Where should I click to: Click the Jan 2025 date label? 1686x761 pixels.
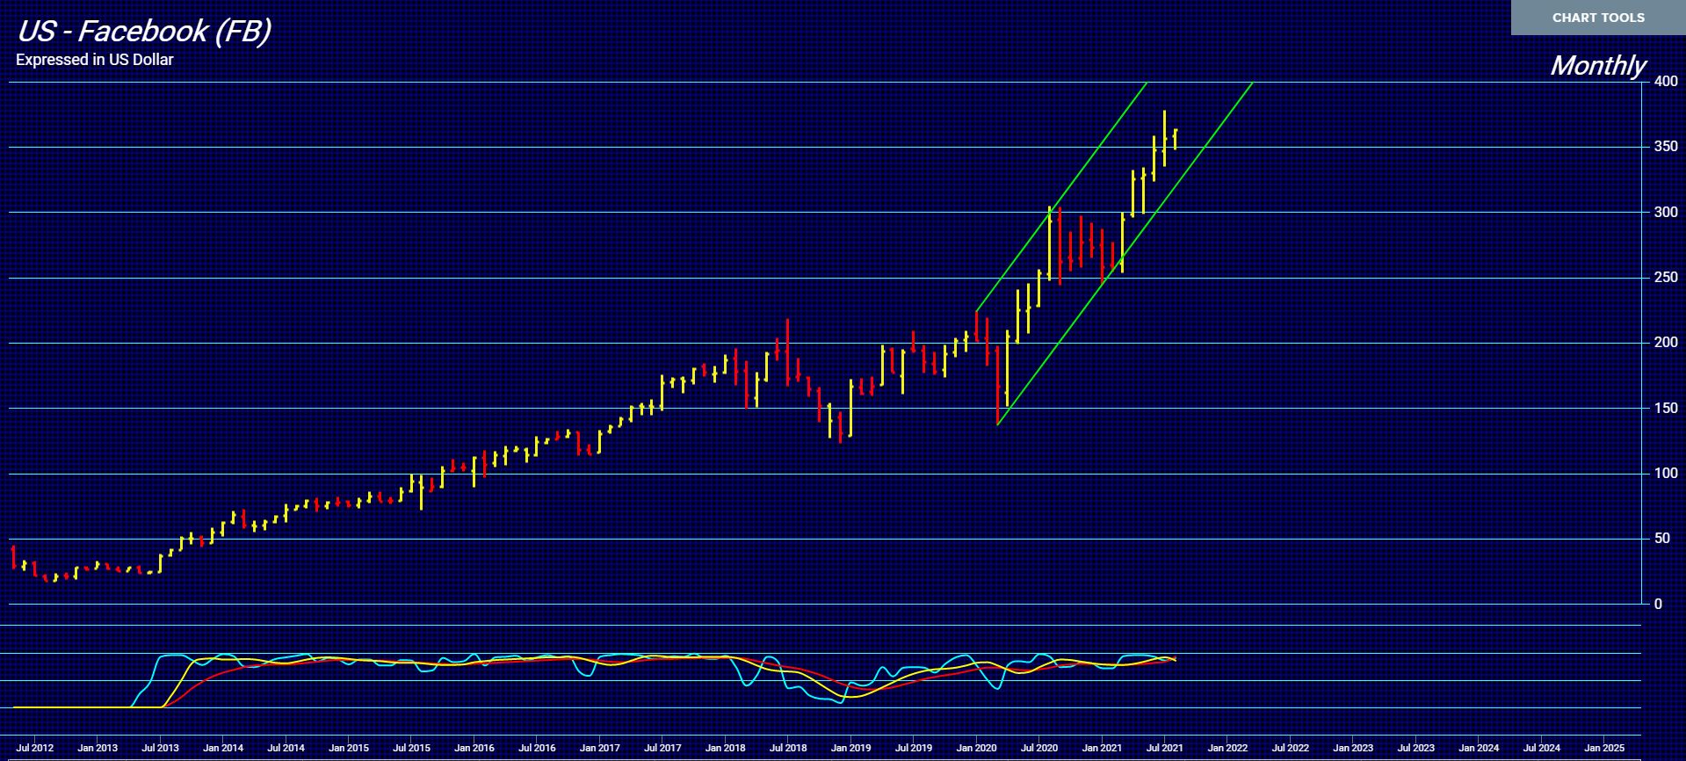1603,749
